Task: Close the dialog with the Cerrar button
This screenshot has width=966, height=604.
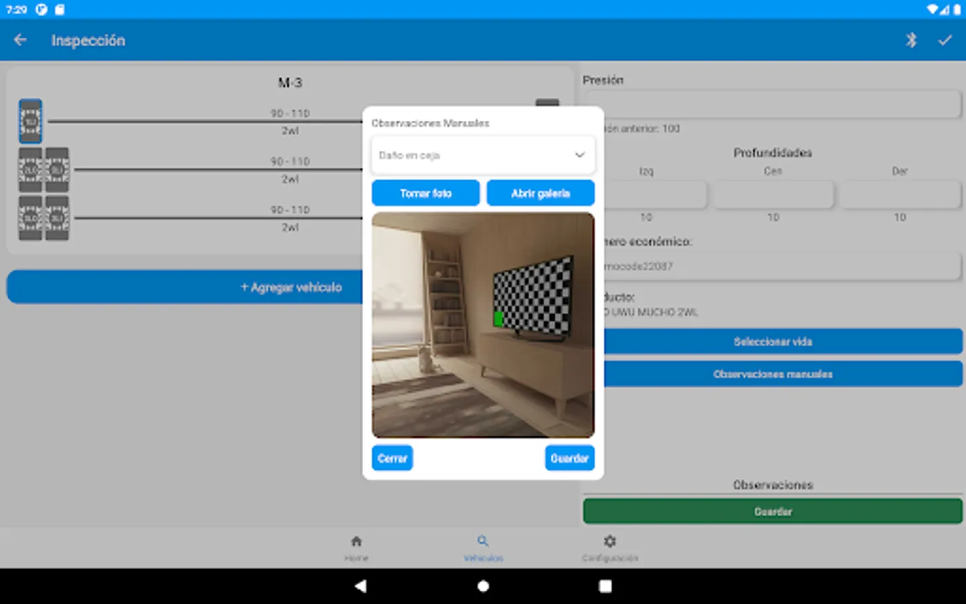Action: point(392,458)
